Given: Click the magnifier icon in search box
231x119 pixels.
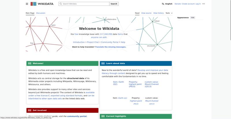Looking at the screenshot, I should click(61, 4).
